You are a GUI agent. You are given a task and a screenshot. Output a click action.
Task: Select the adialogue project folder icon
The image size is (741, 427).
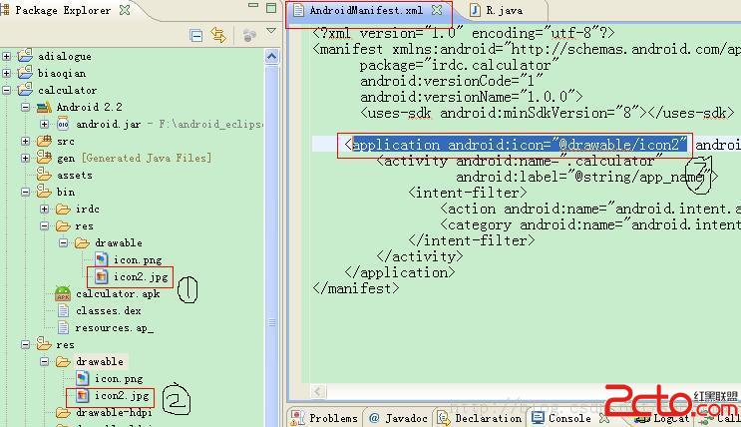[x=25, y=55]
